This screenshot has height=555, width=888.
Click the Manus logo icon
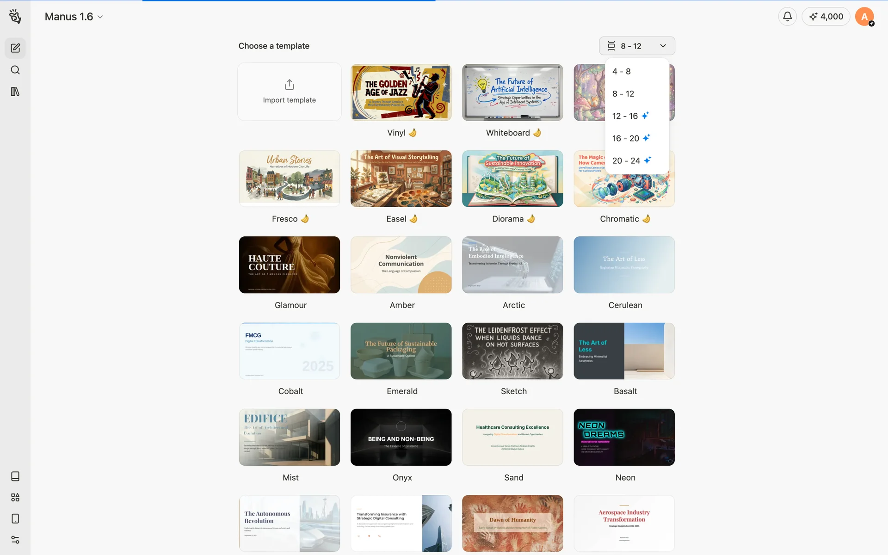coord(15,17)
